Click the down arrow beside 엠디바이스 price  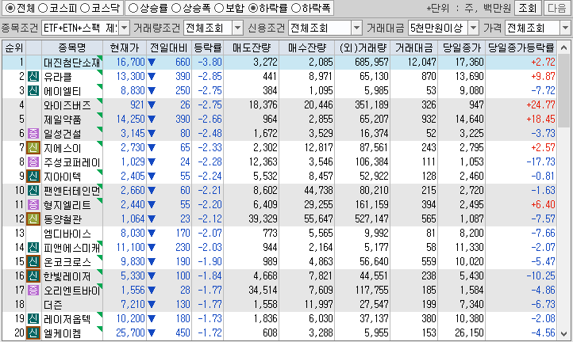coord(152,234)
